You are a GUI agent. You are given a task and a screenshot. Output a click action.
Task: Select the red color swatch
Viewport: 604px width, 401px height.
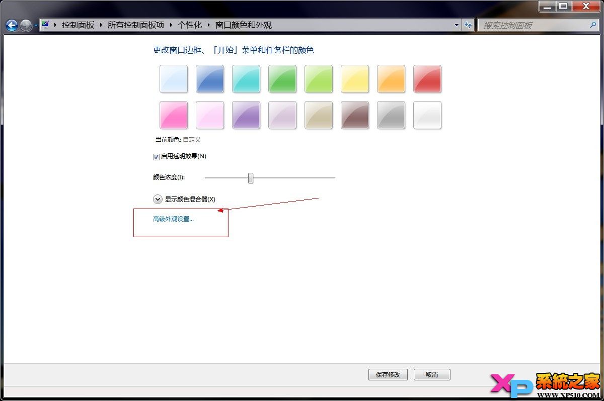[427, 78]
